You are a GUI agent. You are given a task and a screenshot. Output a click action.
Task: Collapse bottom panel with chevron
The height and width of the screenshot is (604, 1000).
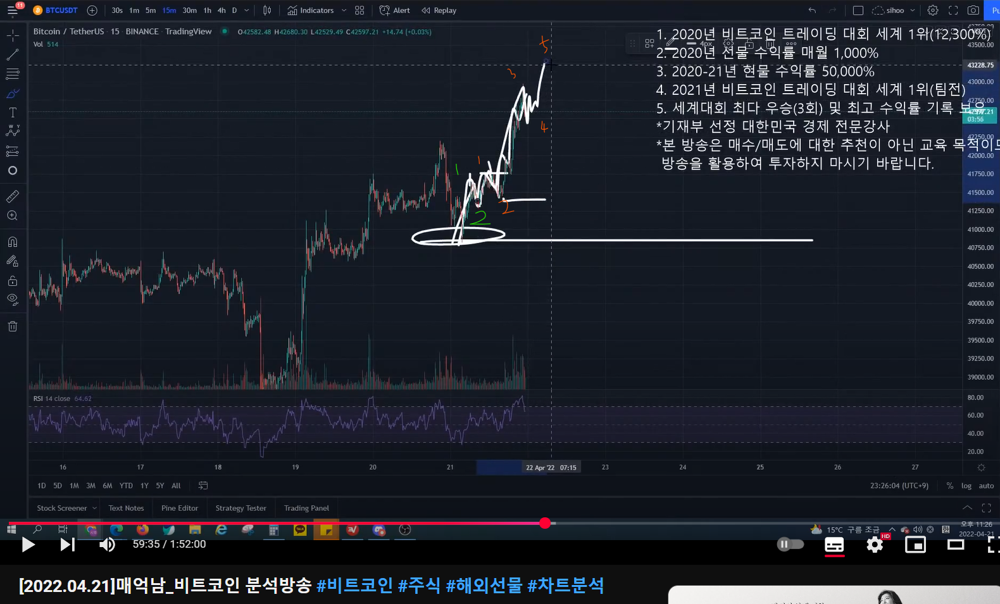(967, 508)
